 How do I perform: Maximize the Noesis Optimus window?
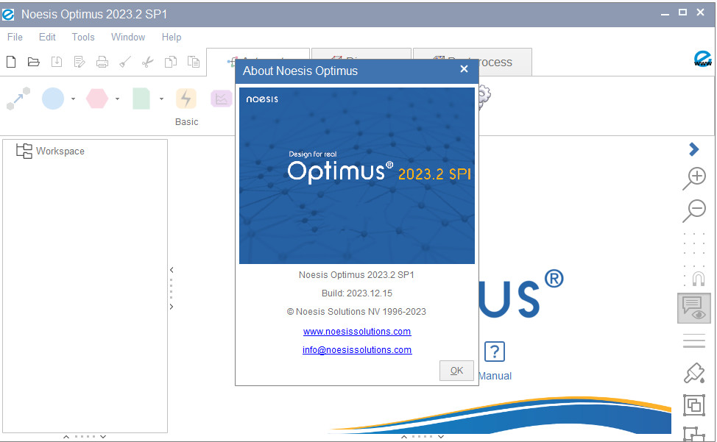coord(682,13)
